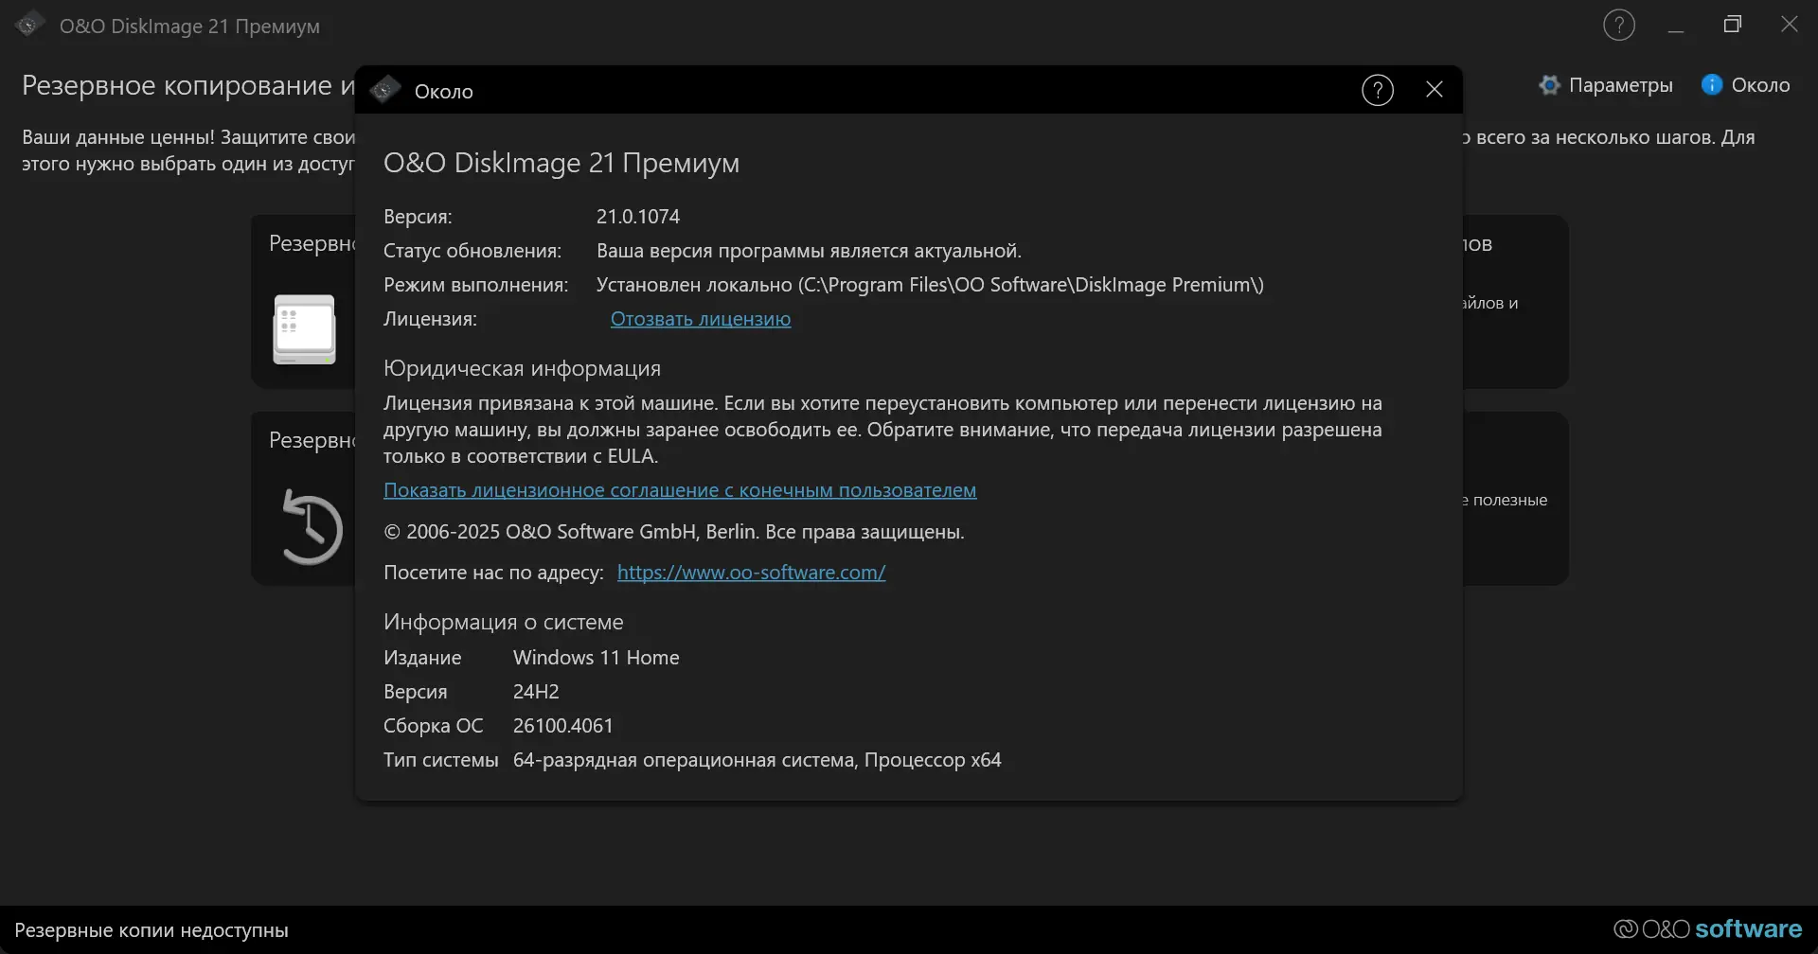Visit the https://www.oo-software.com/ link
The height and width of the screenshot is (954, 1818).
pos(751,573)
